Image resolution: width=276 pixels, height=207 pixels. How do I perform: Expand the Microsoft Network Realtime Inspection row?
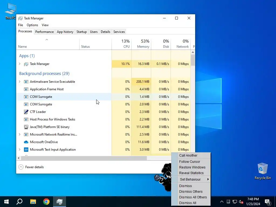point(19,134)
